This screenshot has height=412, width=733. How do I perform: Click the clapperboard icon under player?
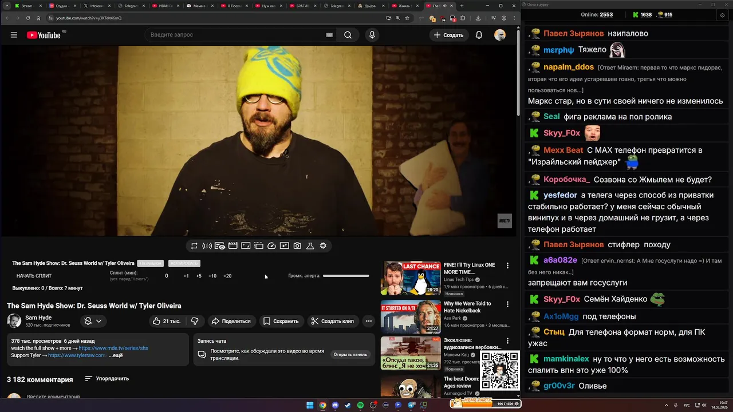tap(232, 246)
